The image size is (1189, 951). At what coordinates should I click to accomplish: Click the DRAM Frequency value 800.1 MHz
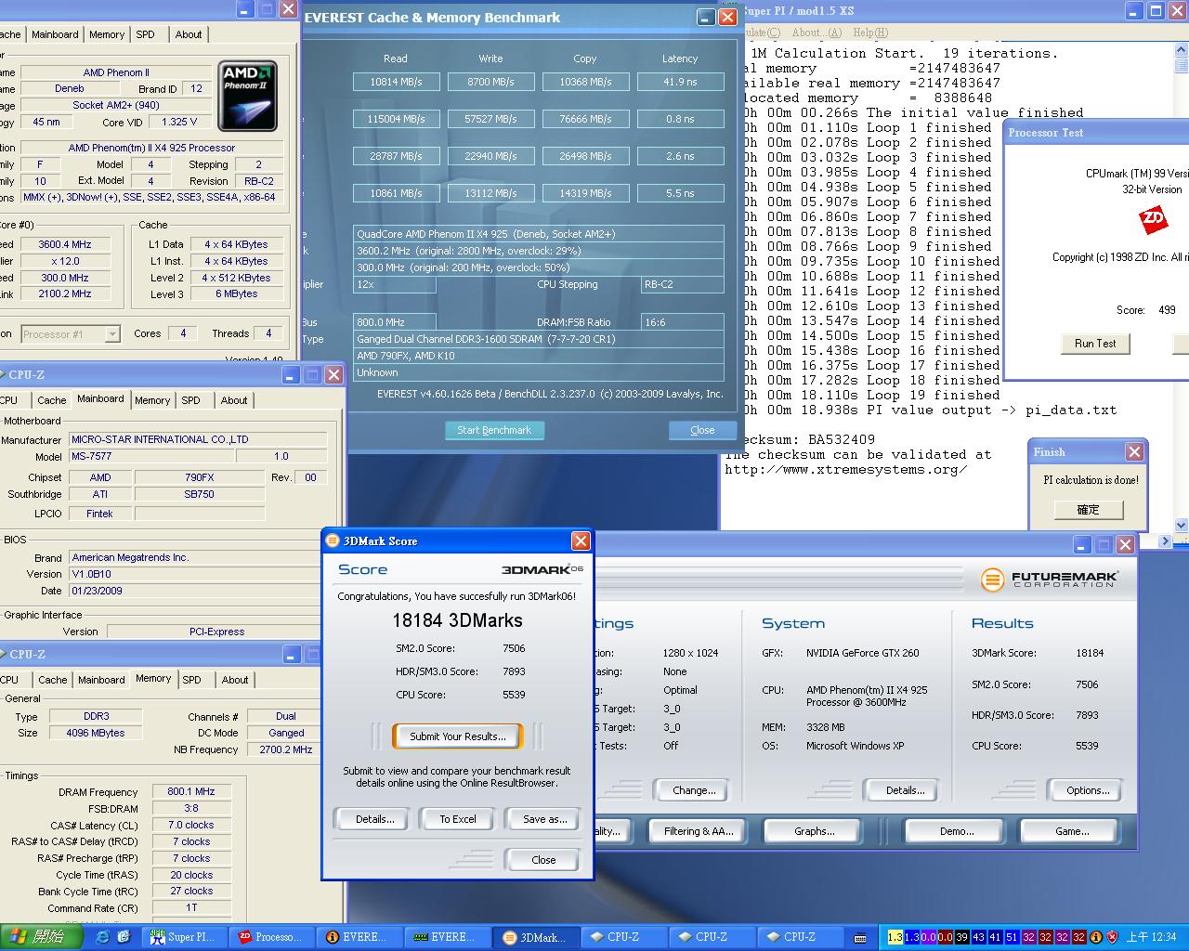click(191, 792)
